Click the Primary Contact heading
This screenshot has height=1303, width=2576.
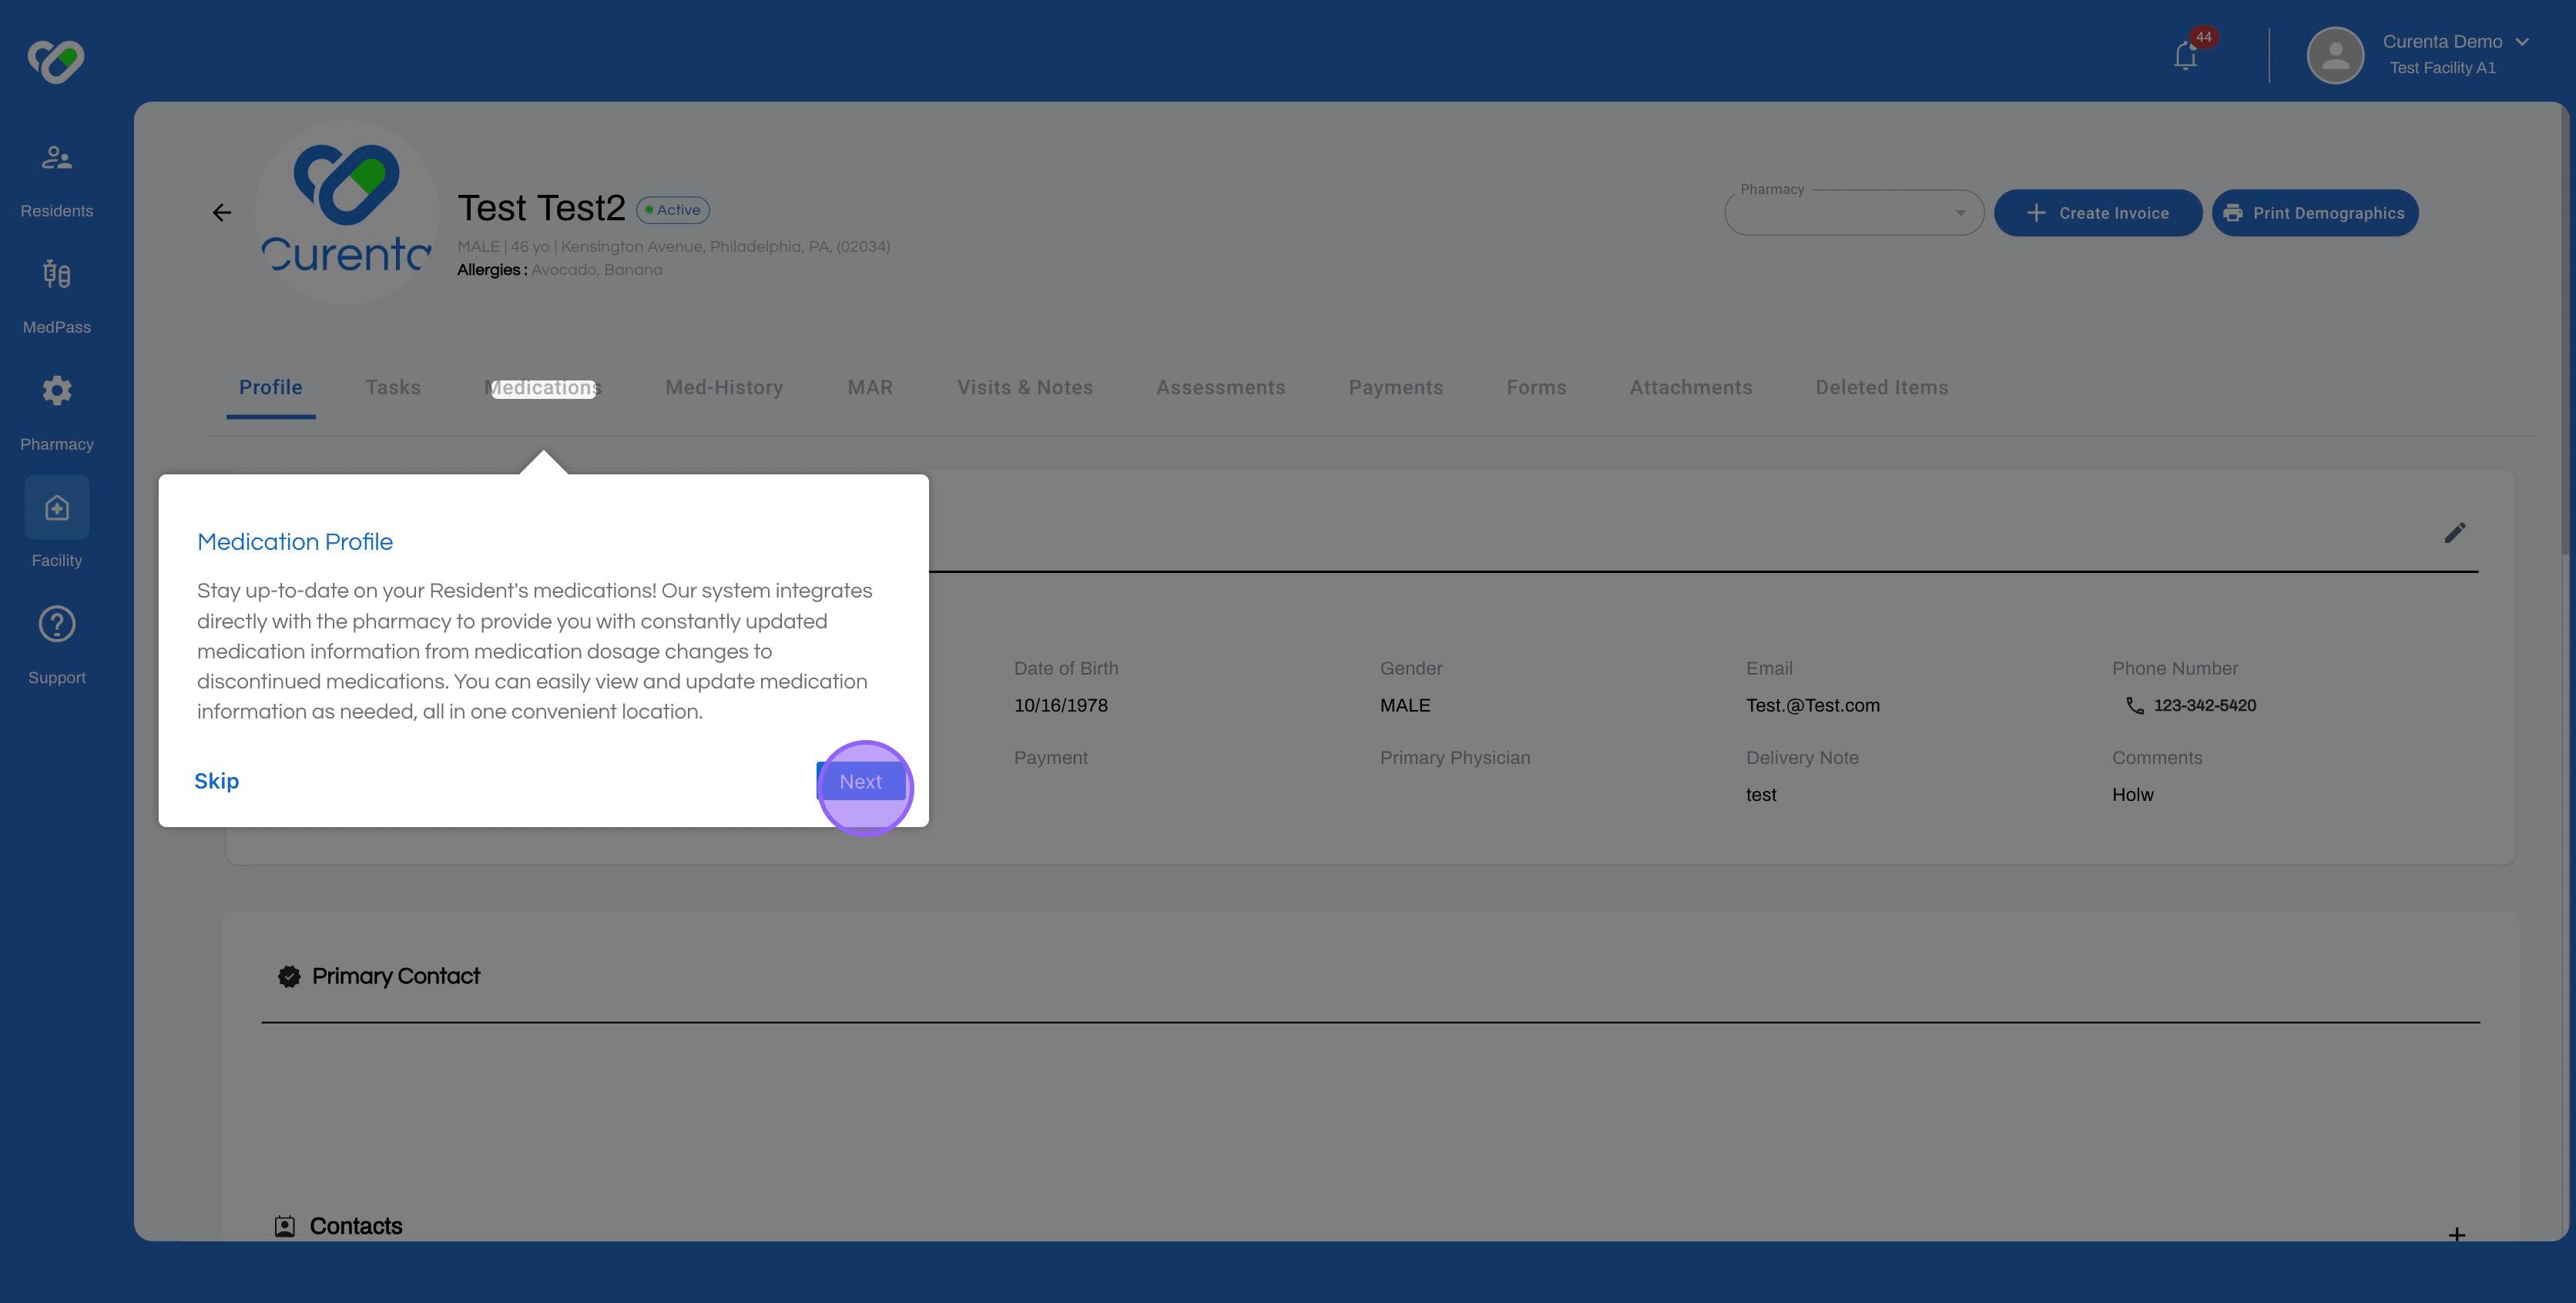click(396, 976)
